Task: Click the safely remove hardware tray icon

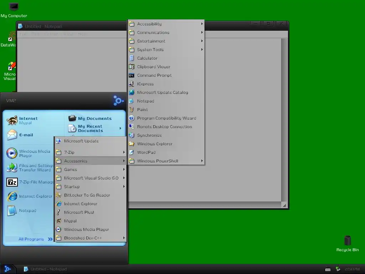Action: coord(338,269)
